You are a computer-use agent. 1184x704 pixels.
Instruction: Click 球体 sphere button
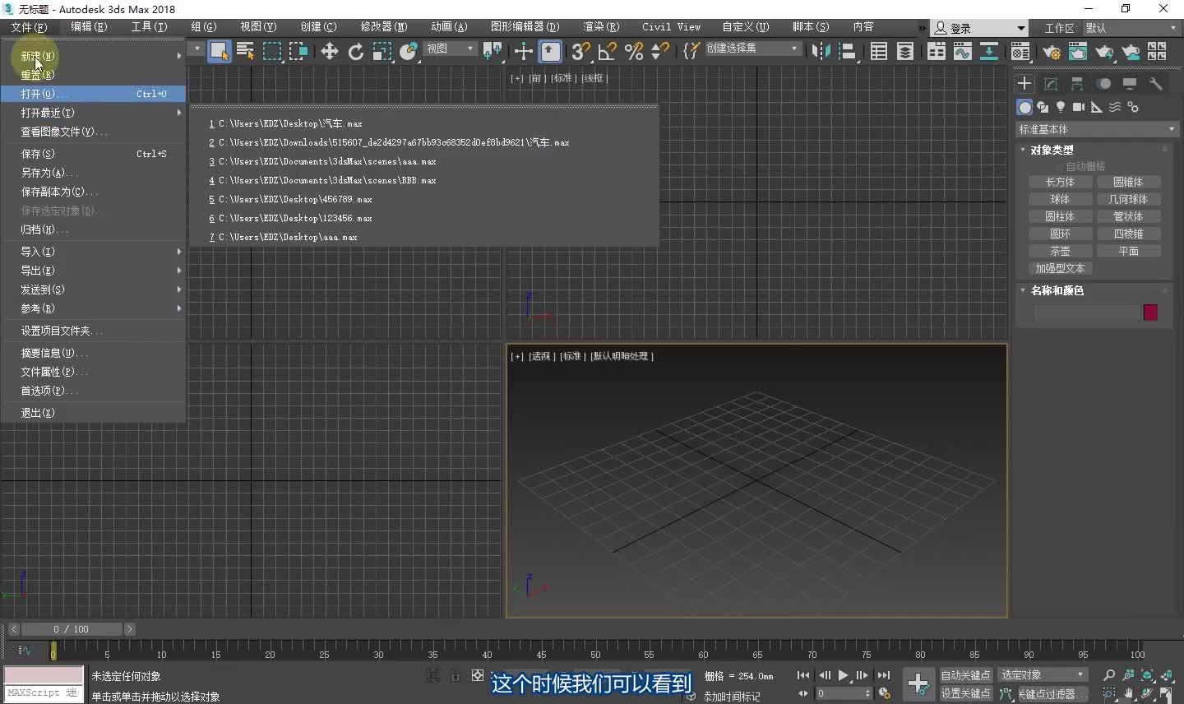click(x=1060, y=199)
